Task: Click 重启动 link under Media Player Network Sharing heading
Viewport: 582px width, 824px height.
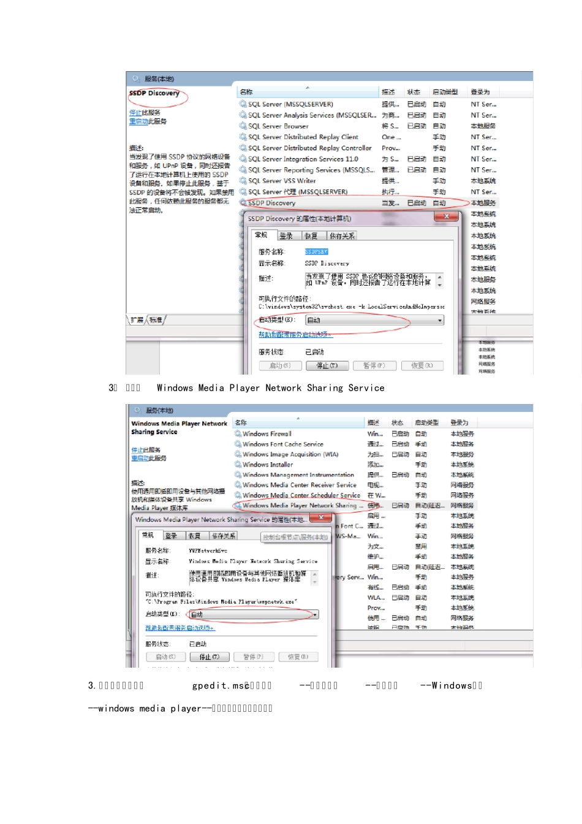Action: (140, 459)
